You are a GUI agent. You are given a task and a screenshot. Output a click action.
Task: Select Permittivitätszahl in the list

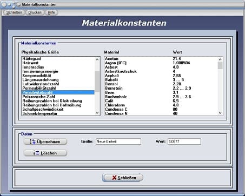pos(58,92)
